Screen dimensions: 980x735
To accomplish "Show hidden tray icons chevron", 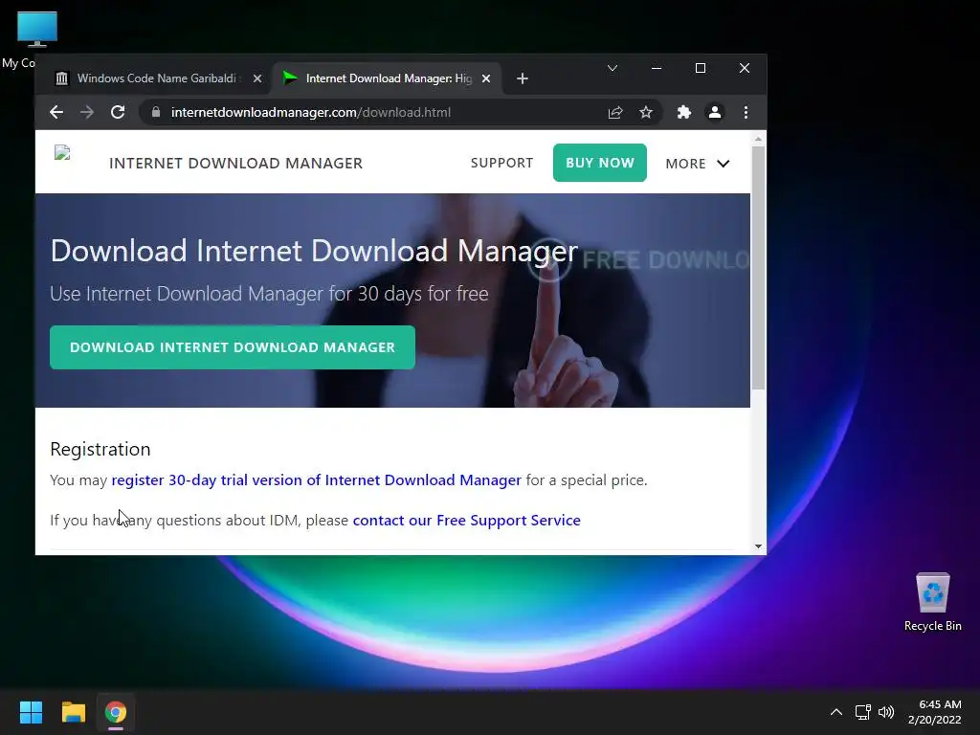I will [836, 712].
